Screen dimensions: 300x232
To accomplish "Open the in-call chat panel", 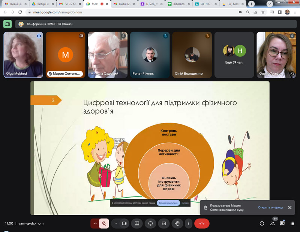I will coord(282,223).
